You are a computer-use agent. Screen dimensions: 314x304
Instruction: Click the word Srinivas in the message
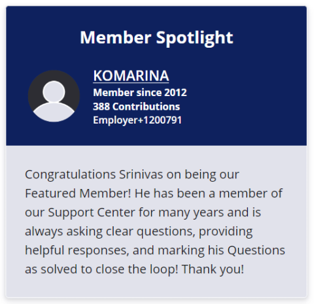141,175
